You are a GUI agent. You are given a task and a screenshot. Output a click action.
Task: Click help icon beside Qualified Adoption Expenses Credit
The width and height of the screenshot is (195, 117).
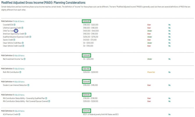30,37
